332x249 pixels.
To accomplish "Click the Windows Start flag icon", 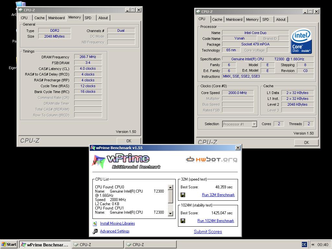I will click(4, 244).
